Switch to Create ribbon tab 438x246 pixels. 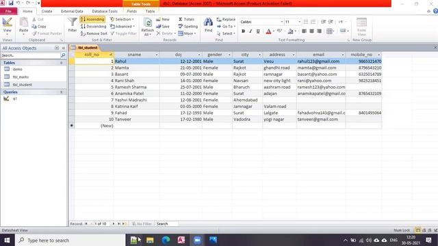tap(47, 11)
